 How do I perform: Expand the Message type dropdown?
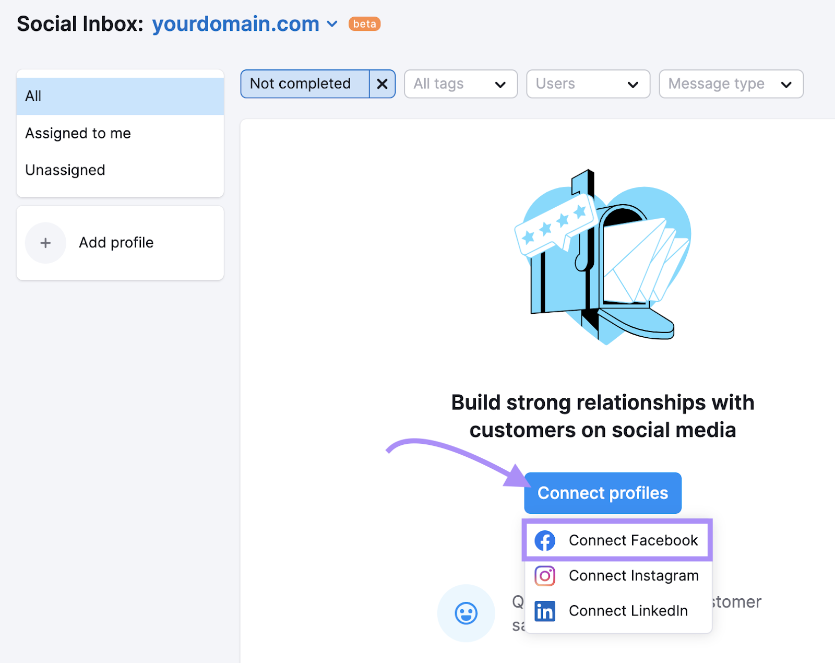731,84
